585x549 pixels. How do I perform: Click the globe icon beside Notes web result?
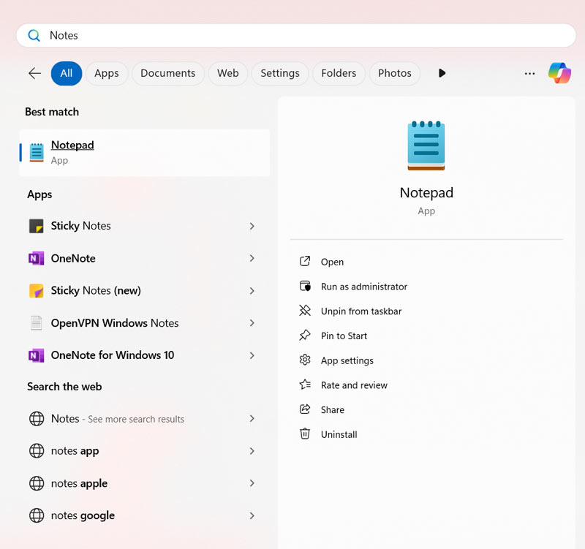pos(37,418)
